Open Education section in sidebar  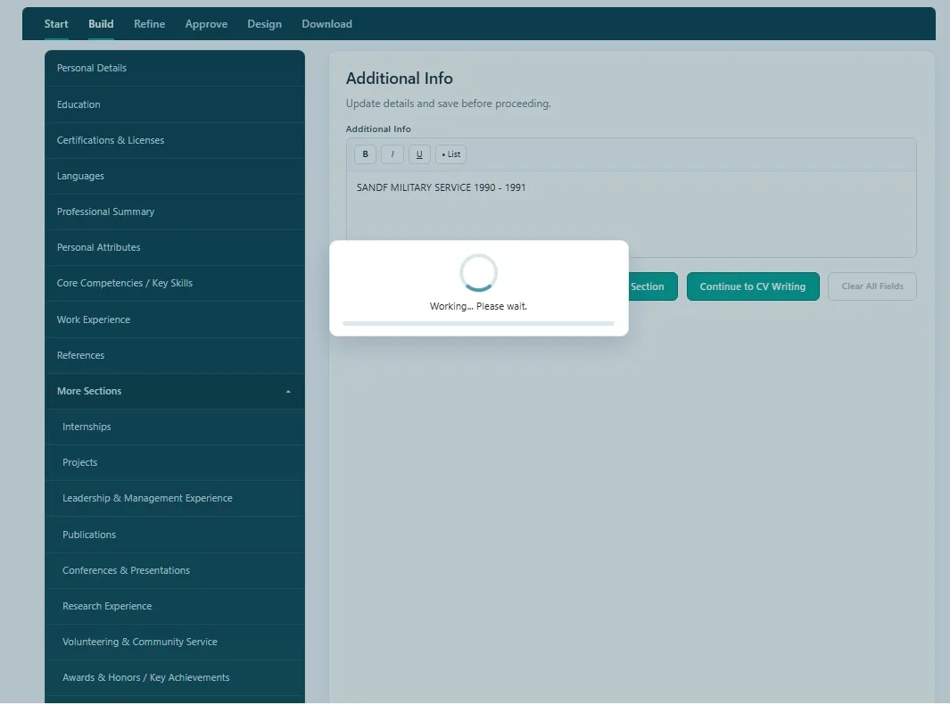click(x=175, y=104)
